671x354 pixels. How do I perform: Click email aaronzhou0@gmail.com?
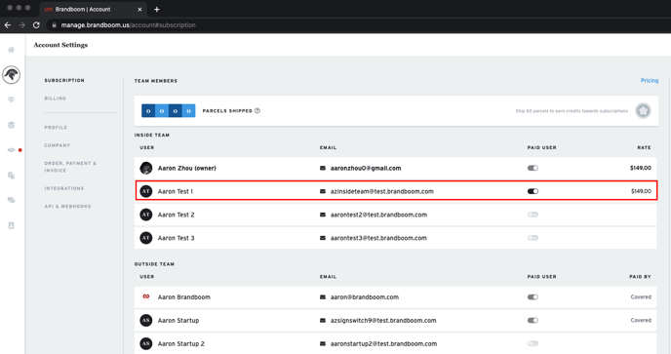click(366, 169)
